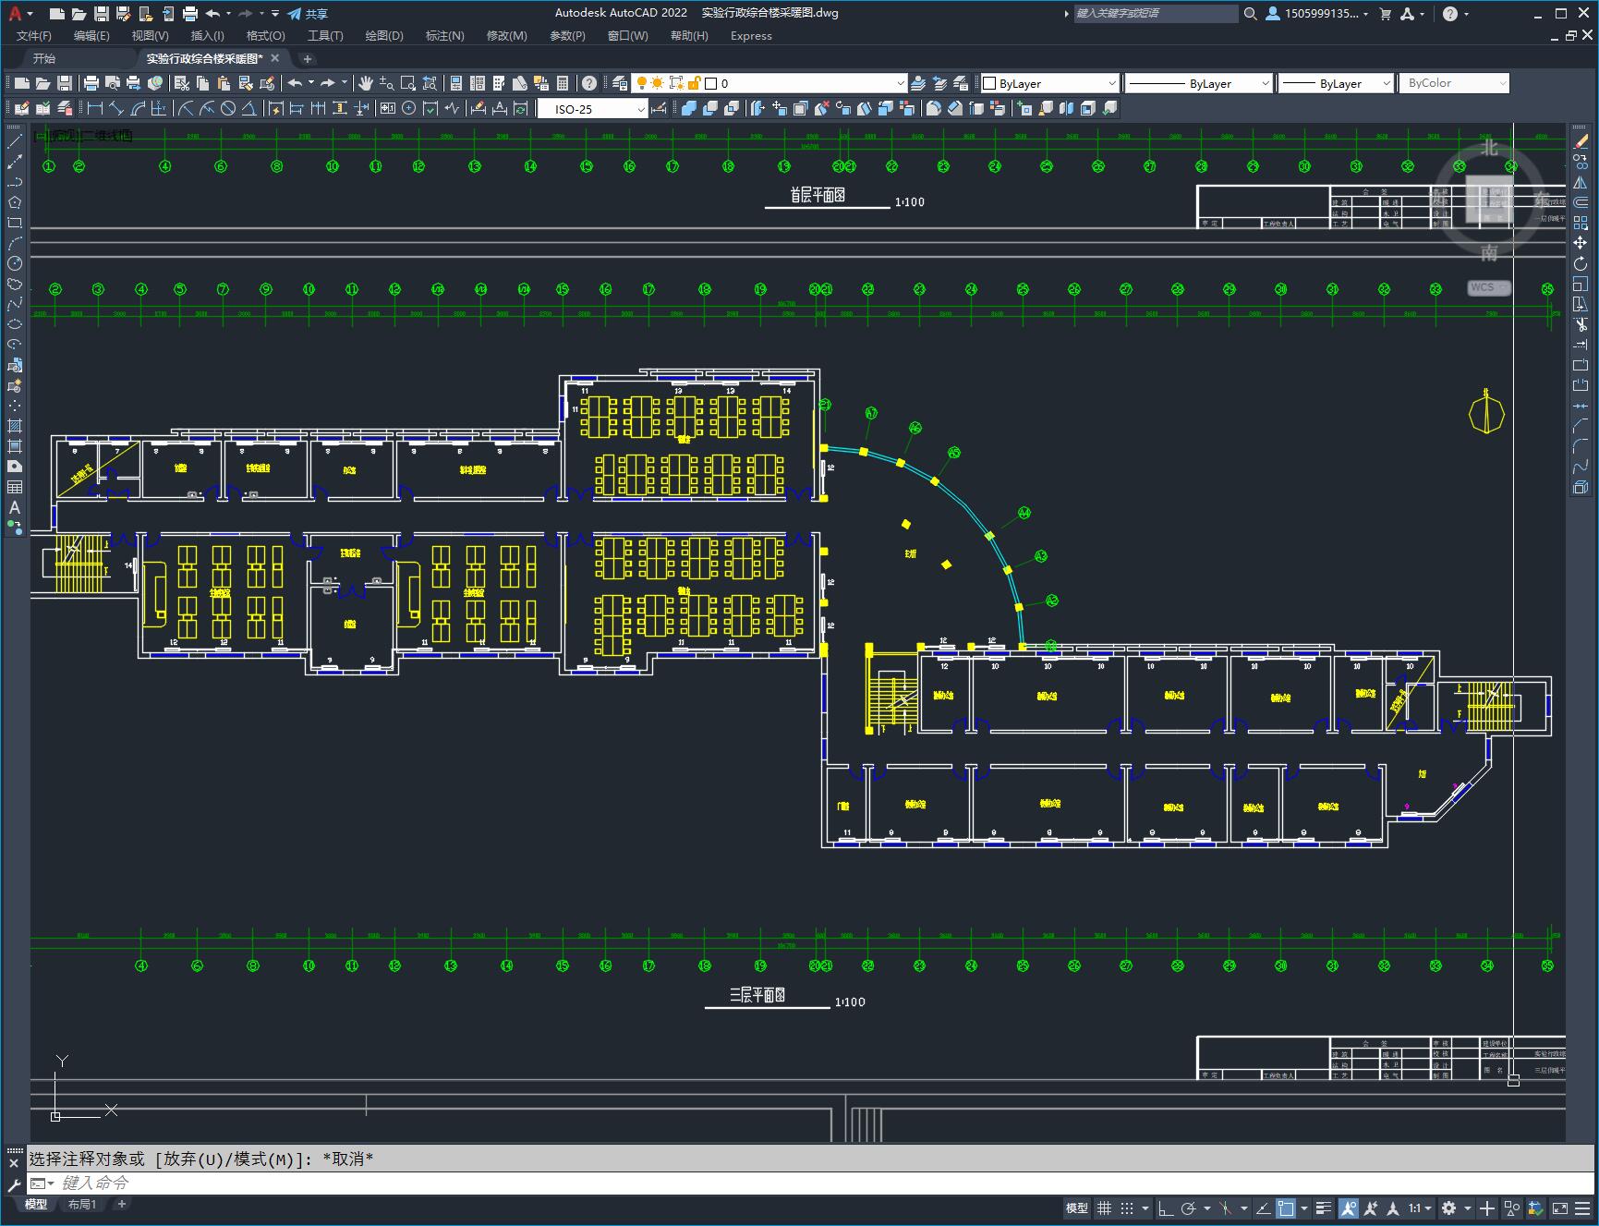Select the Rotate tool in modify toolbar
1599x1226 pixels.
[x=1581, y=263]
